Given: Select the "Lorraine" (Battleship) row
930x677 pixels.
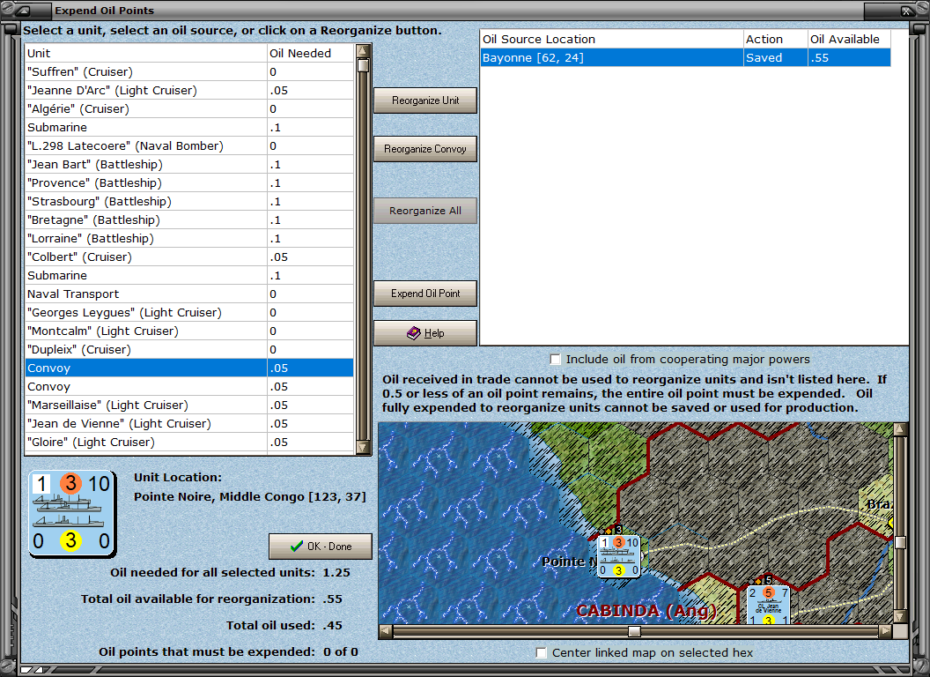Looking at the screenshot, I should (189, 238).
